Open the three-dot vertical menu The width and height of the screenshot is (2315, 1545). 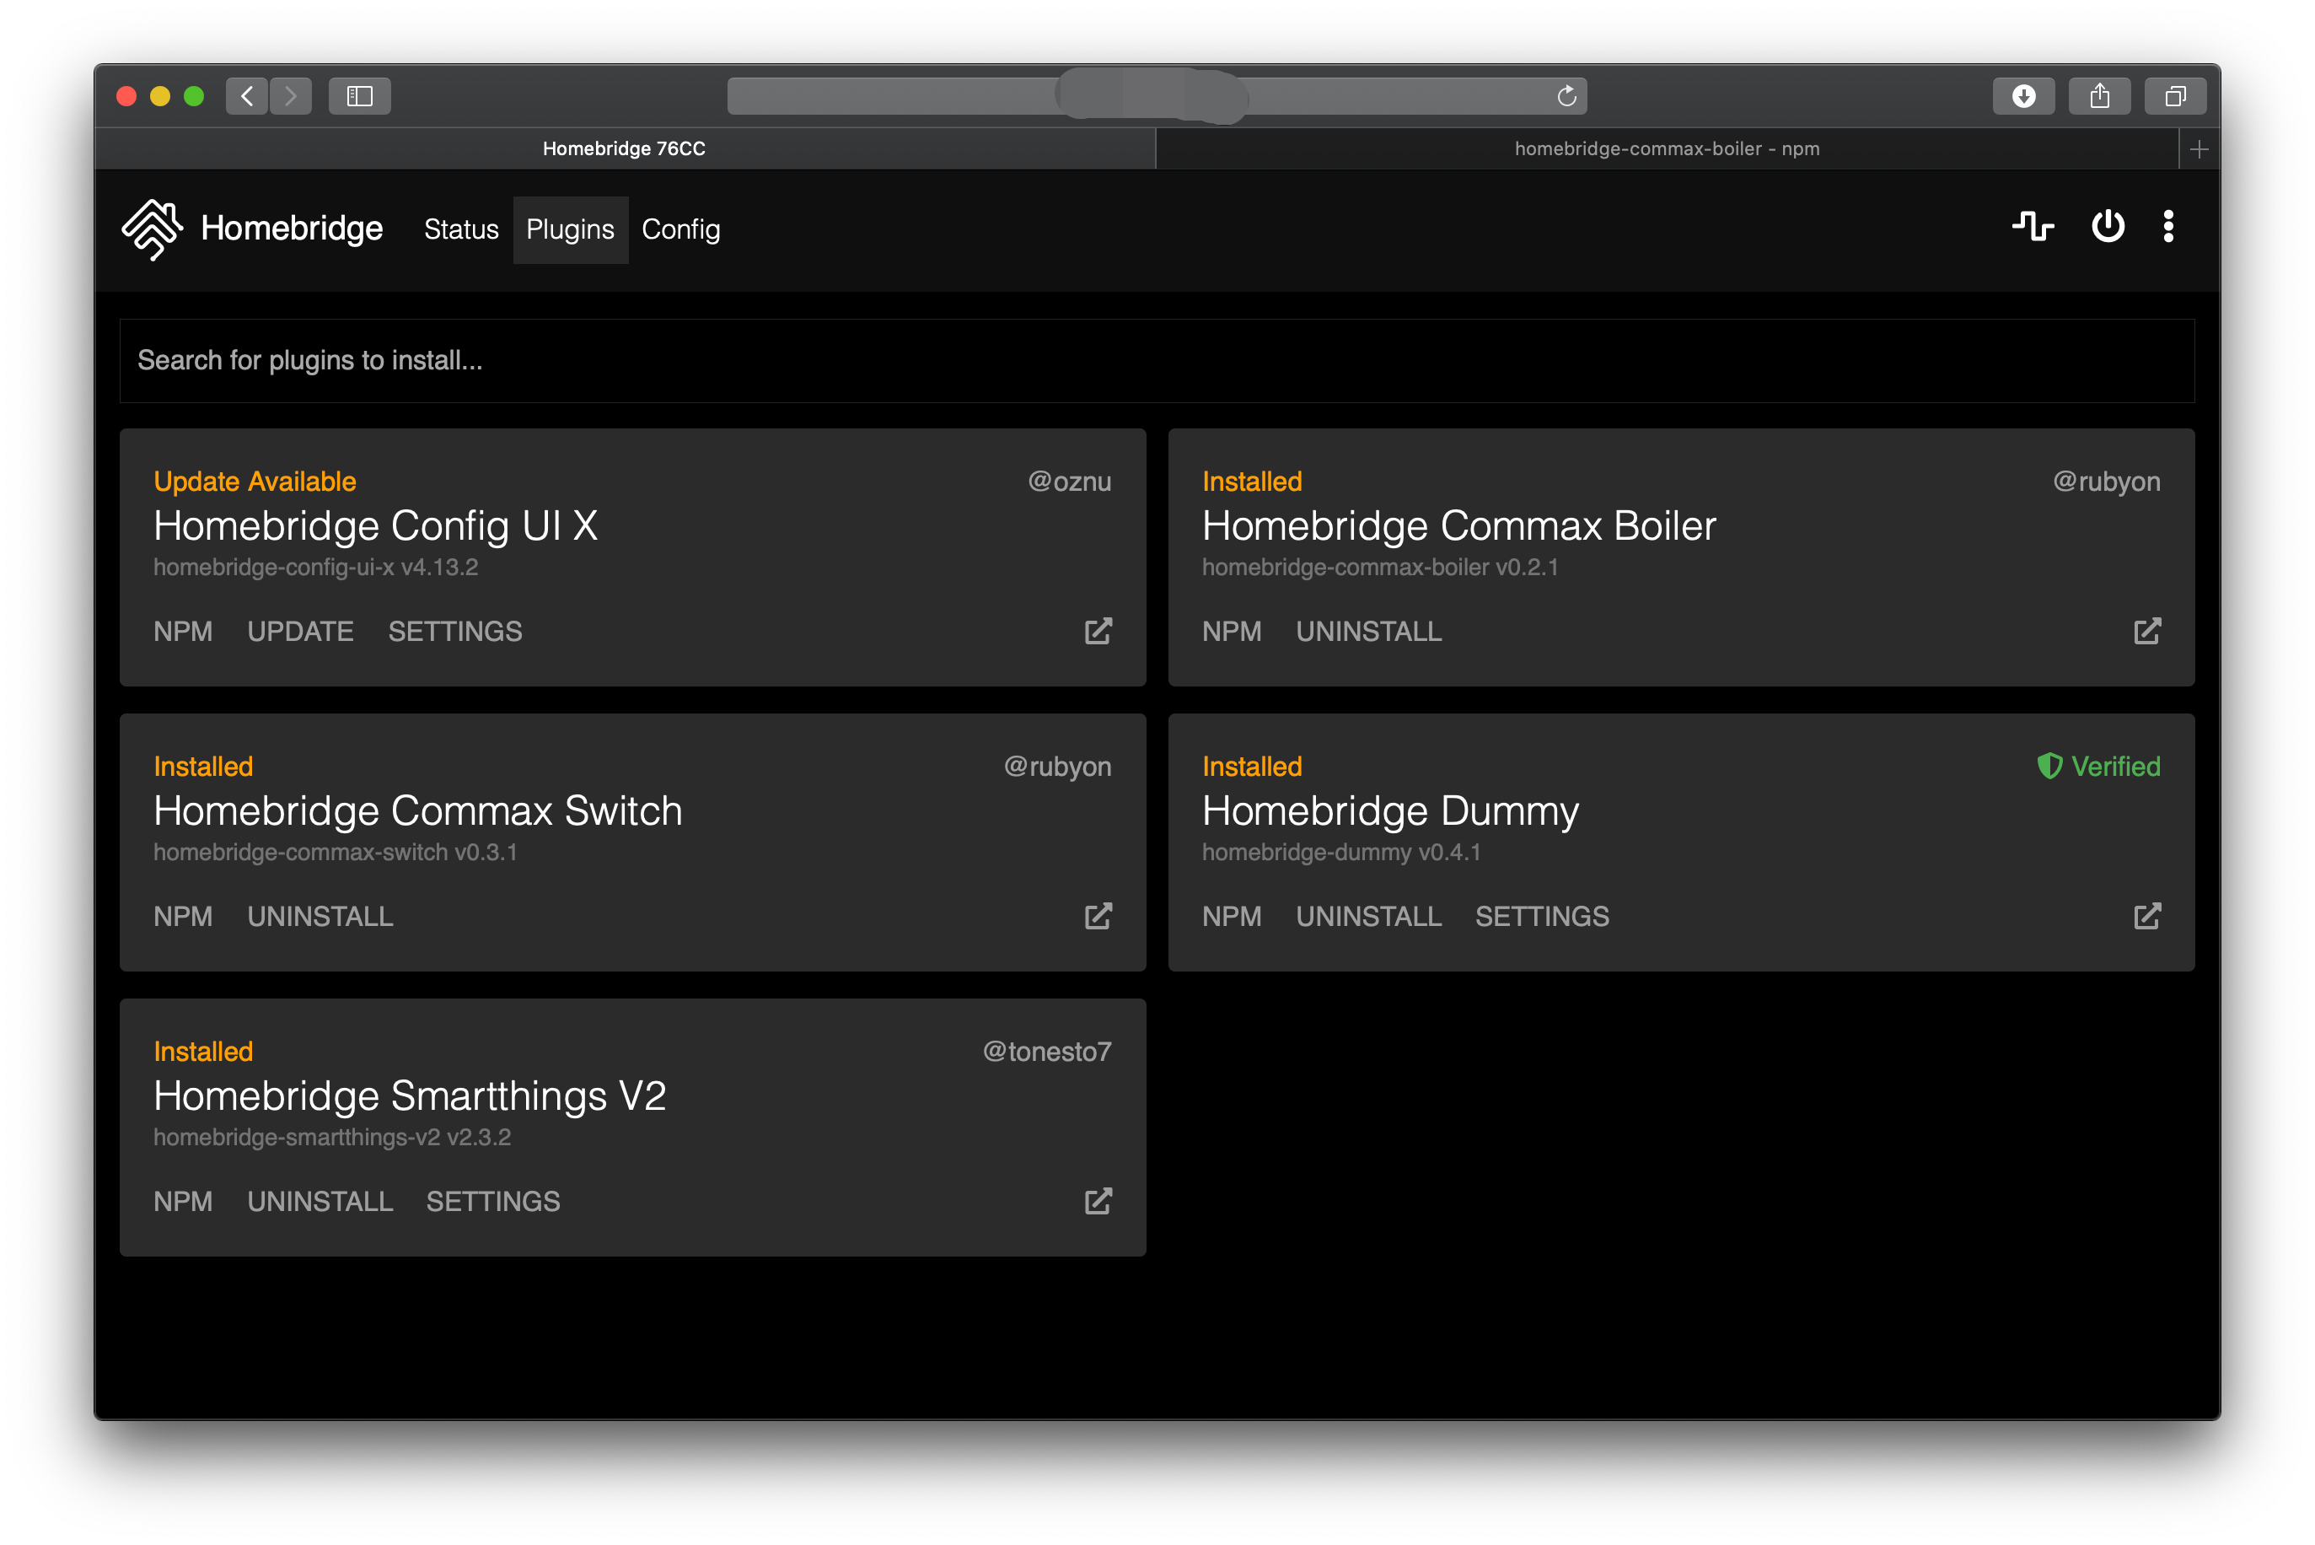click(2168, 228)
